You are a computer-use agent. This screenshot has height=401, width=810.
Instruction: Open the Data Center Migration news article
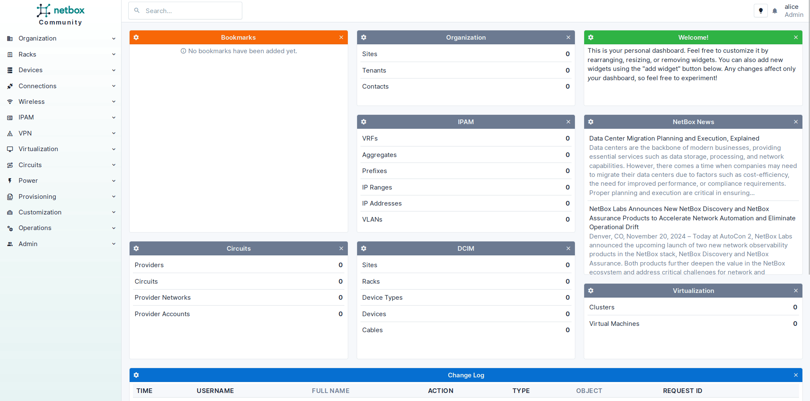[x=674, y=138]
